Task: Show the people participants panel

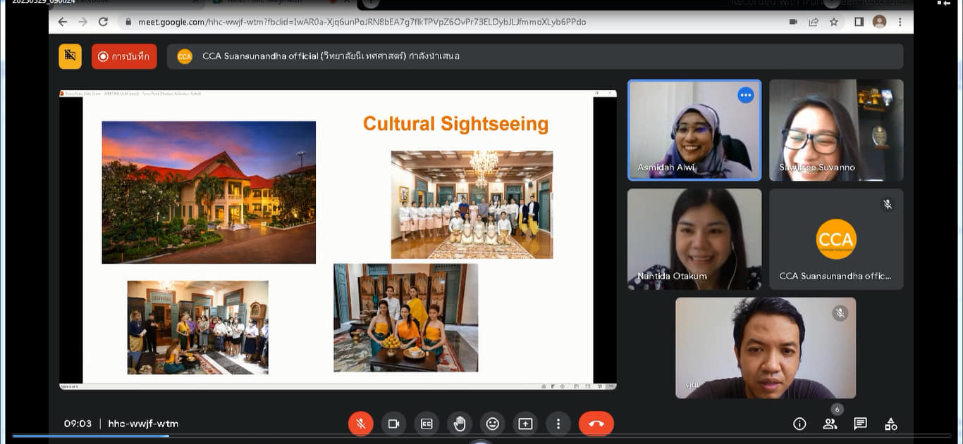Action: (x=830, y=424)
